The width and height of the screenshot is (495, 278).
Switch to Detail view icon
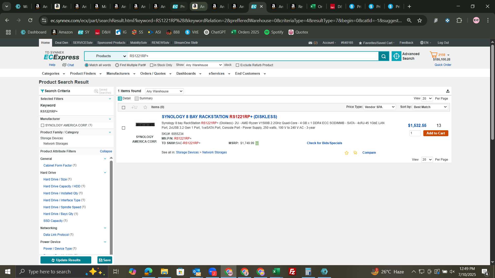[120, 99]
